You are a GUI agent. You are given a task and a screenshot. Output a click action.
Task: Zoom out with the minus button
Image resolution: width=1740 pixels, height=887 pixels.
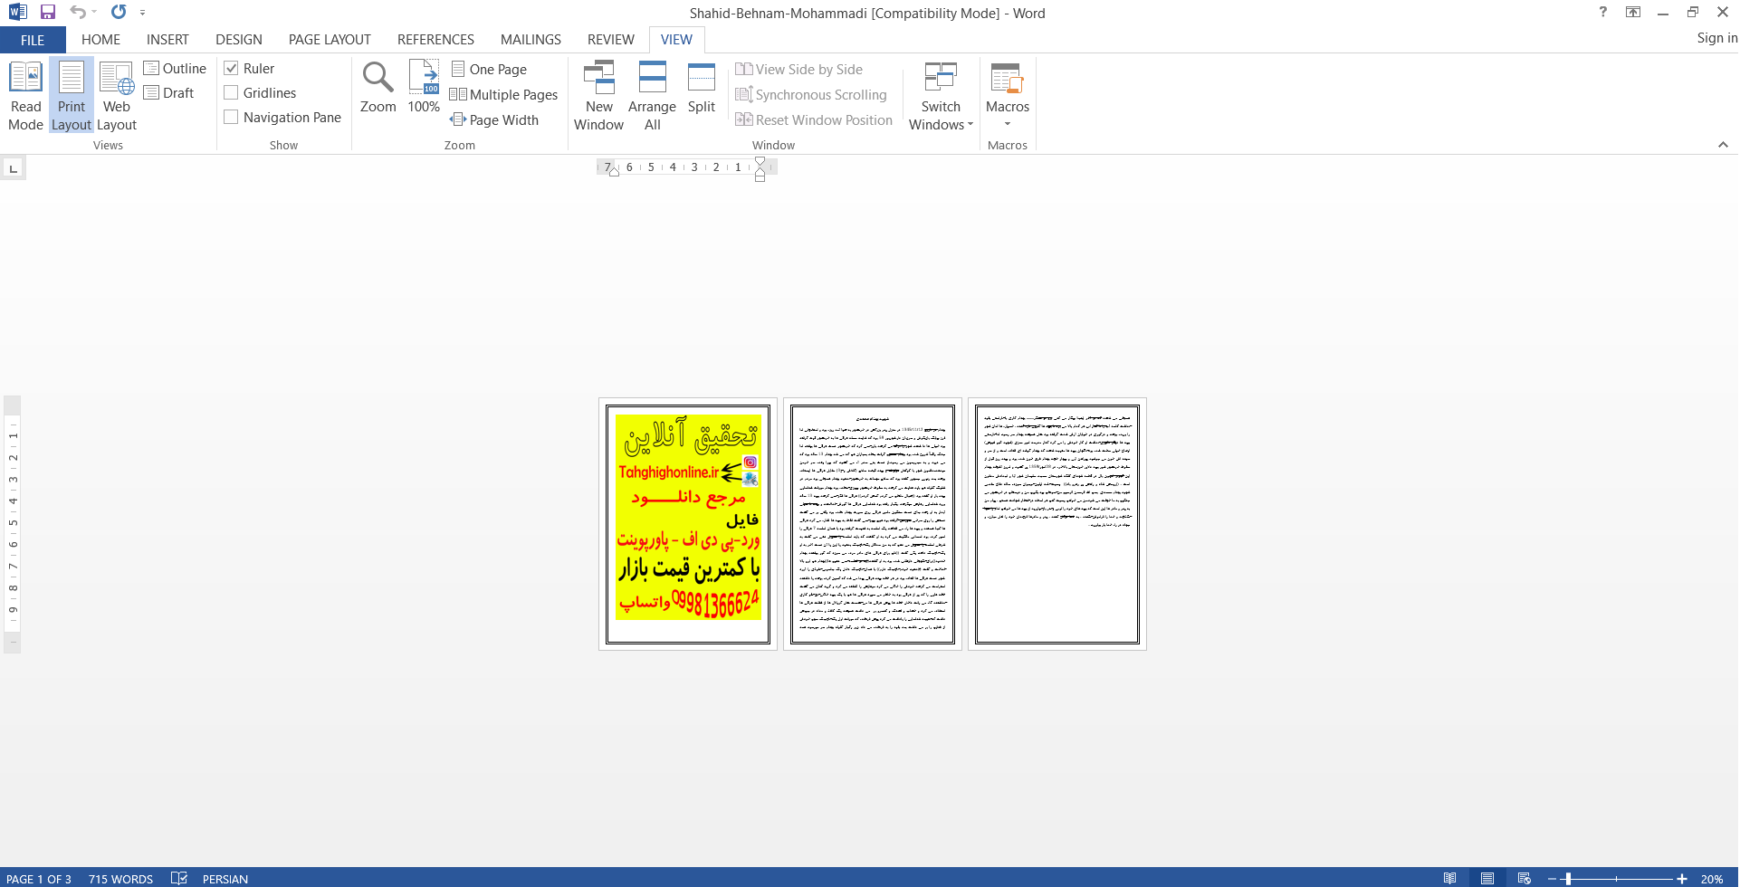point(1552,879)
